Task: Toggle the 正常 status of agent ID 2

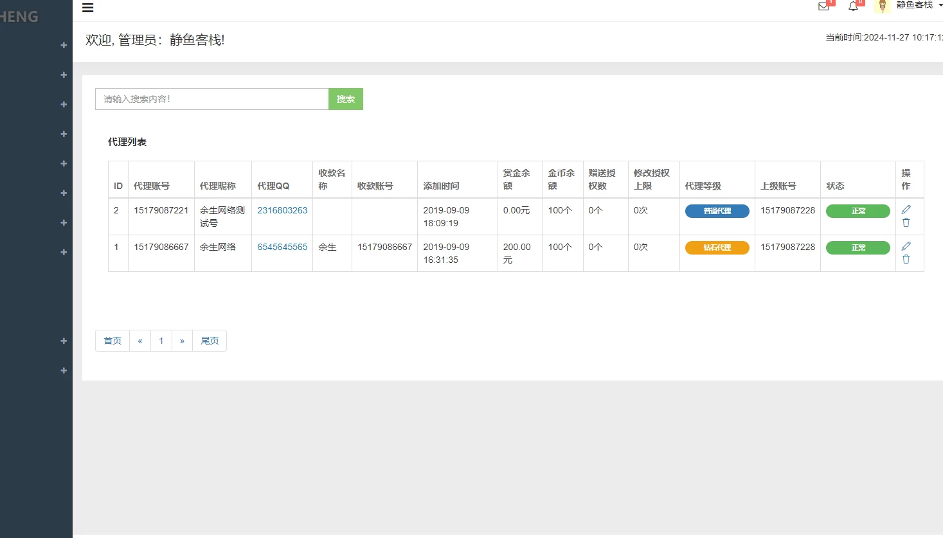Action: coord(858,211)
